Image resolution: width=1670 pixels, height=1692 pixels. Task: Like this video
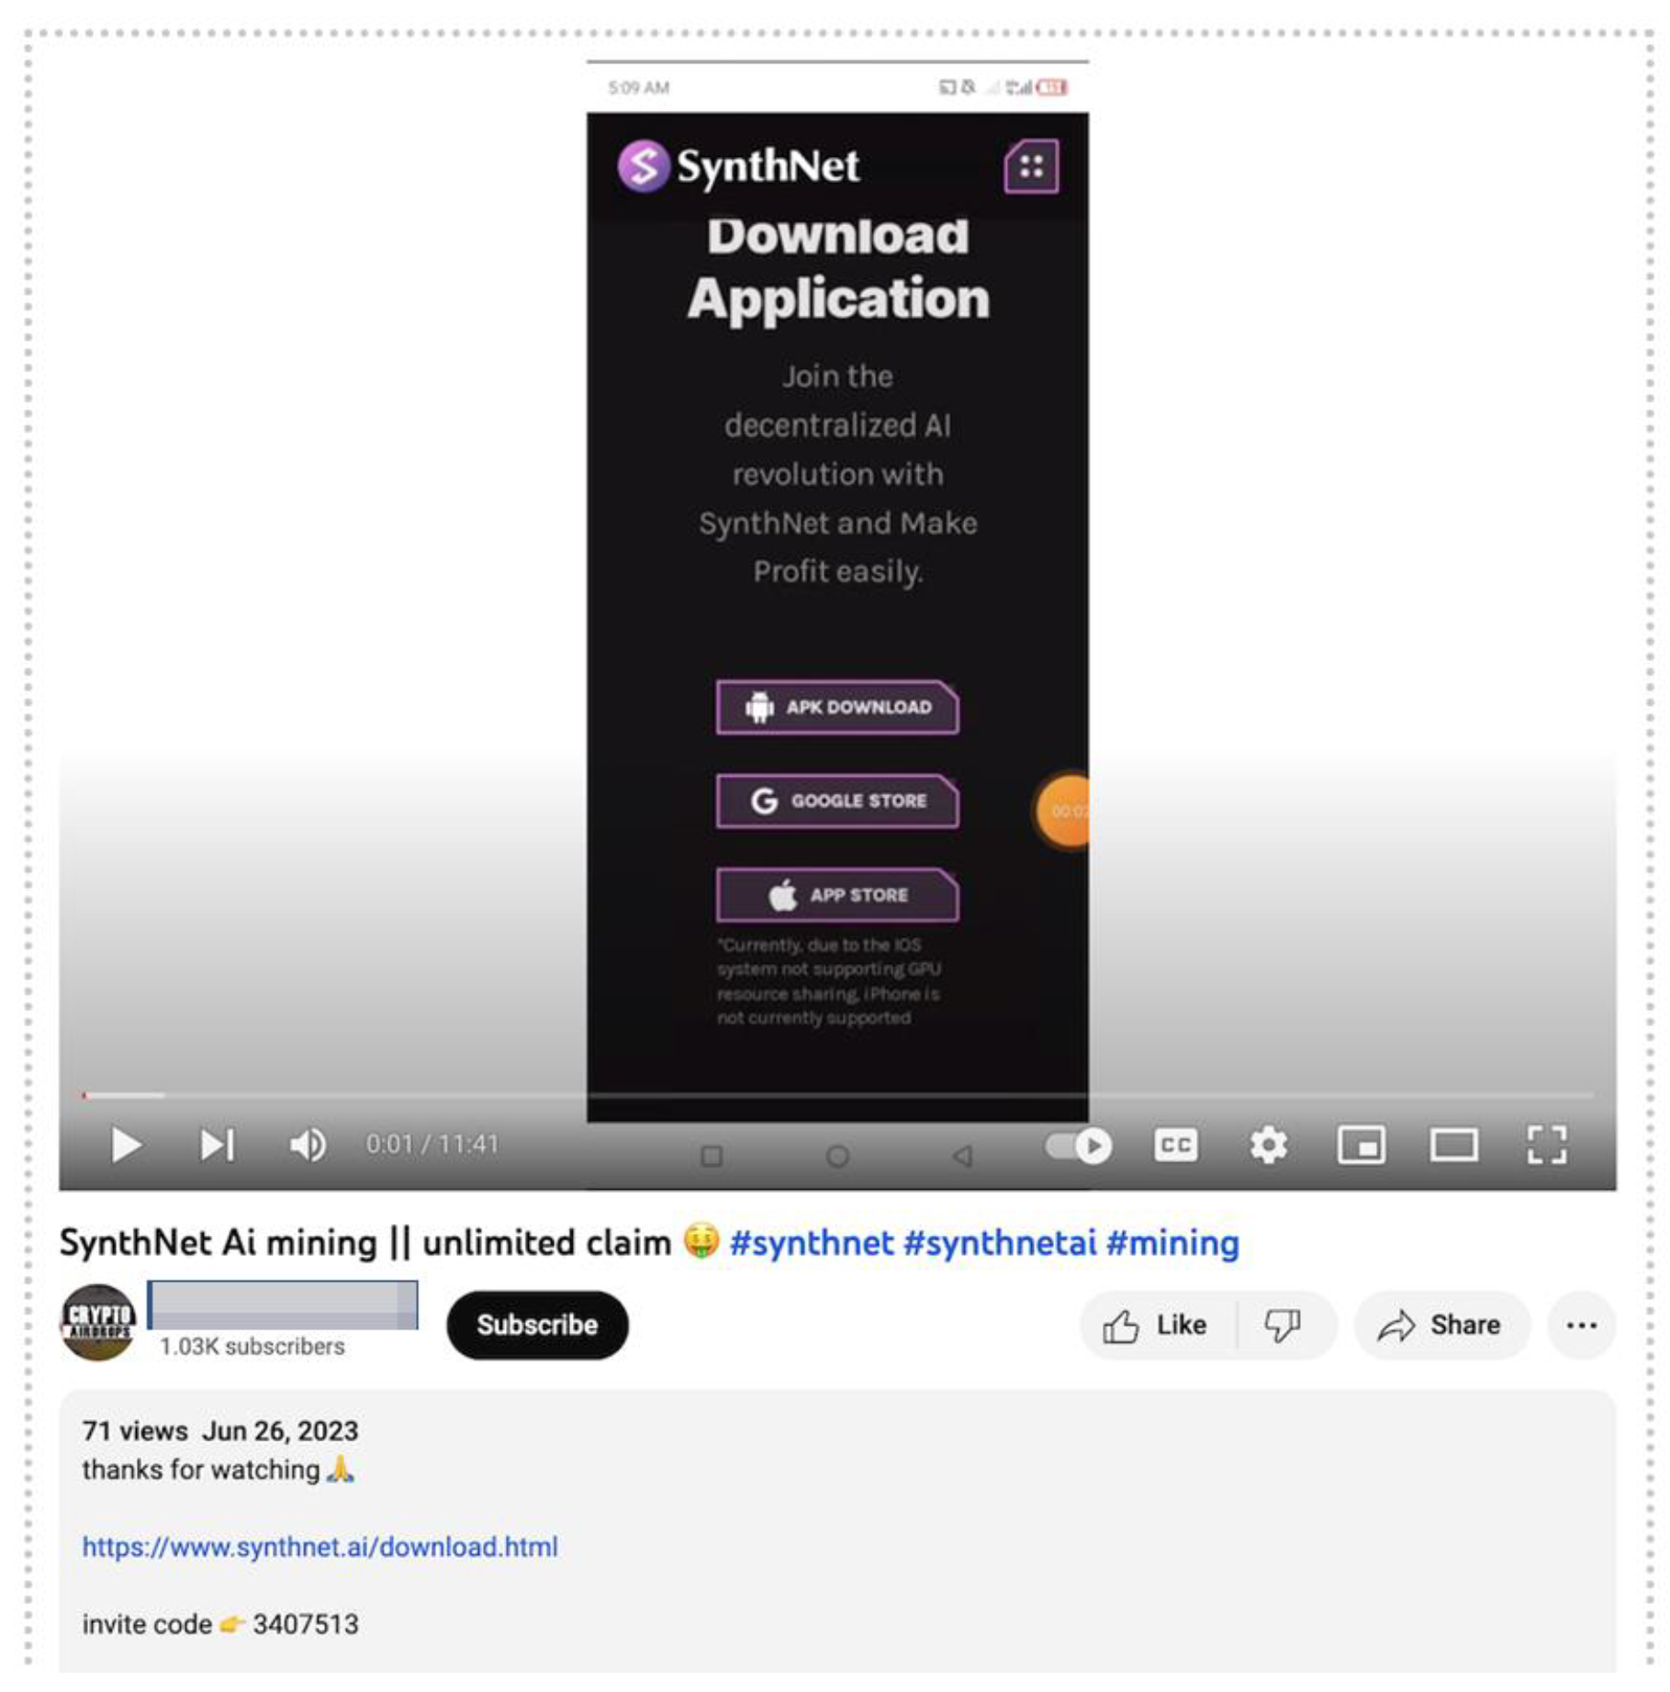click(1157, 1325)
